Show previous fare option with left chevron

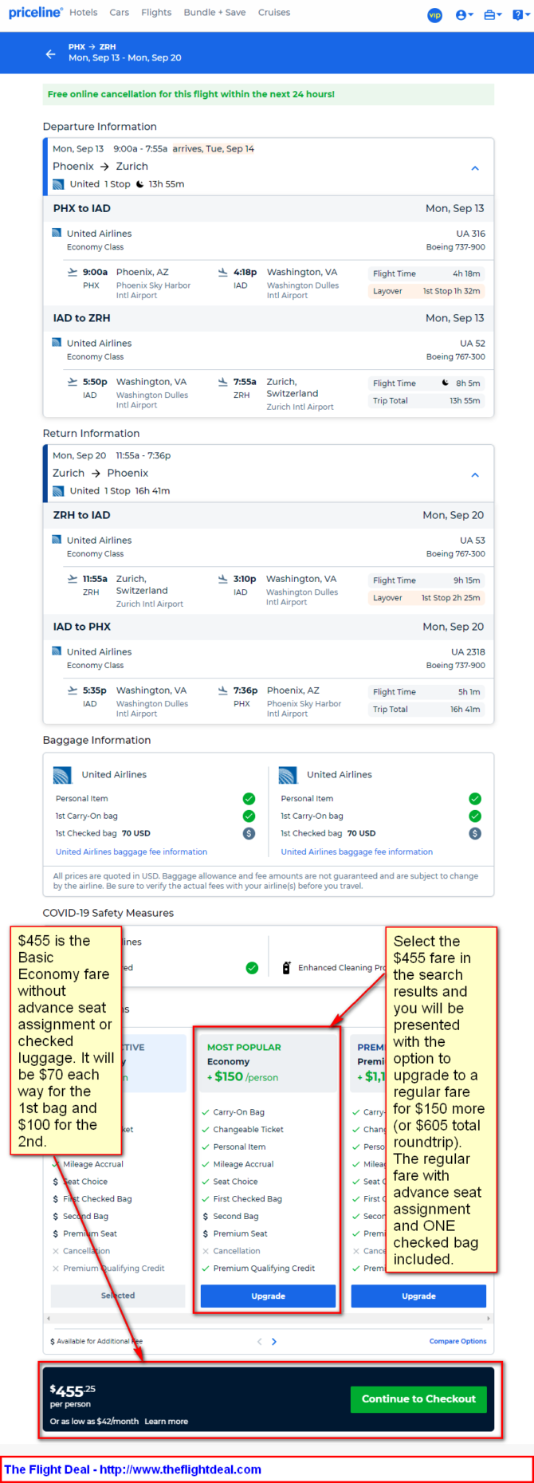click(259, 1342)
